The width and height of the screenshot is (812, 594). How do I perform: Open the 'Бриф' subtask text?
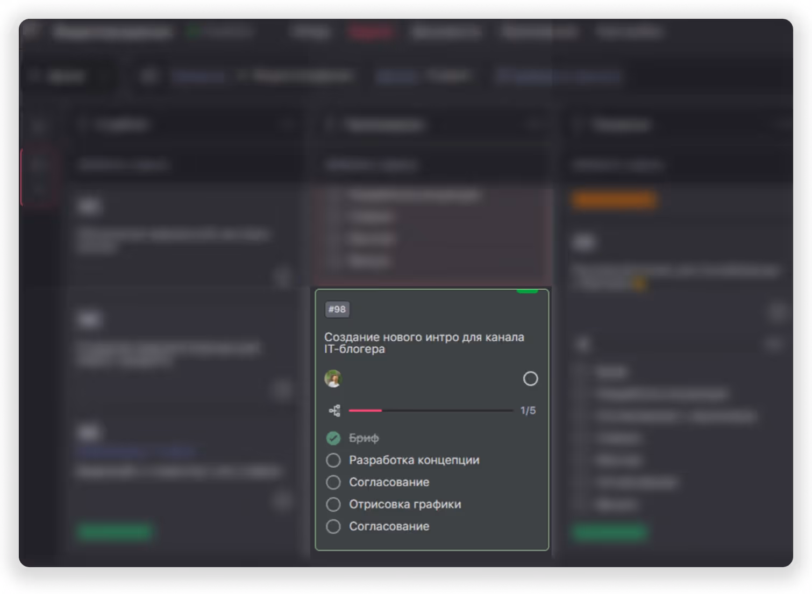(364, 438)
